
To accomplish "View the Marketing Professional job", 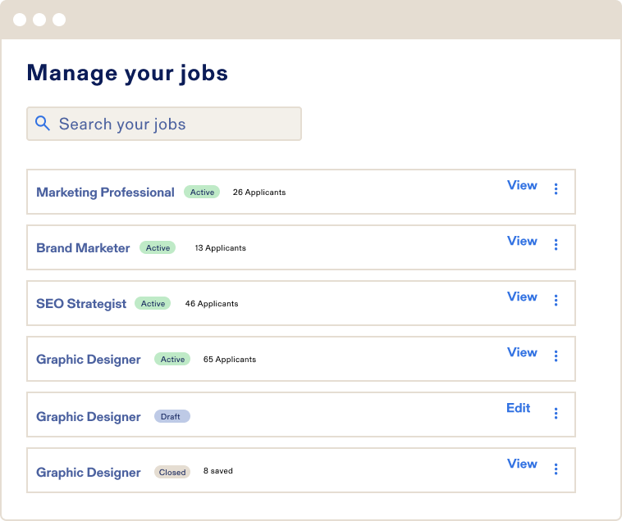I will point(522,185).
